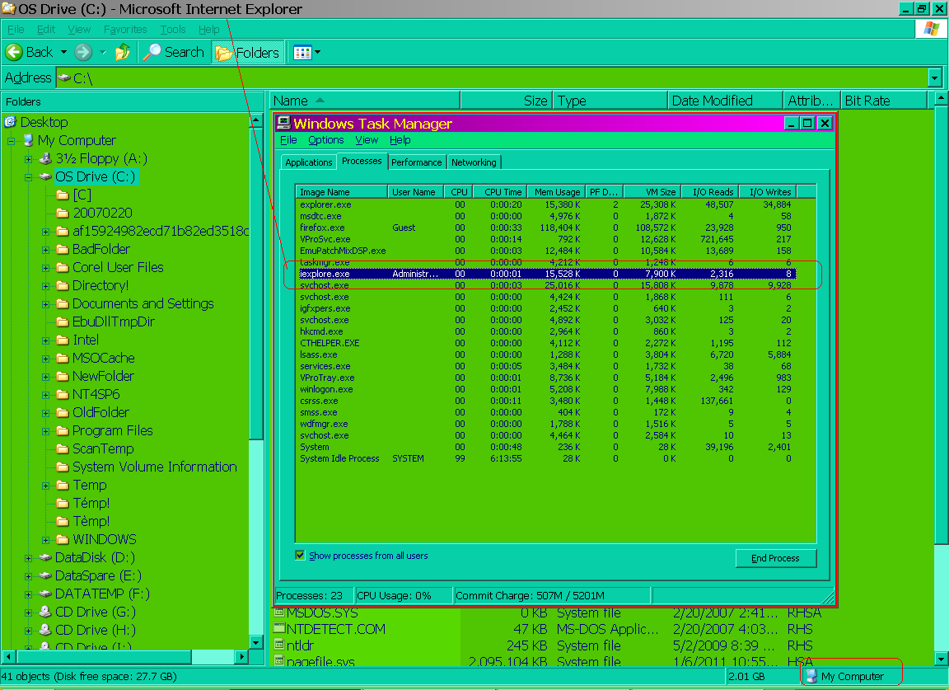Click the Intel folder icon
The height and width of the screenshot is (690, 949).
coord(63,340)
